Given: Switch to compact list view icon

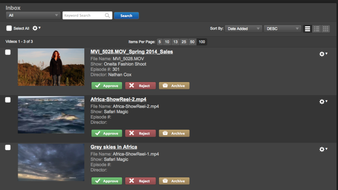Looking at the screenshot, I should pyautogui.click(x=317, y=29).
